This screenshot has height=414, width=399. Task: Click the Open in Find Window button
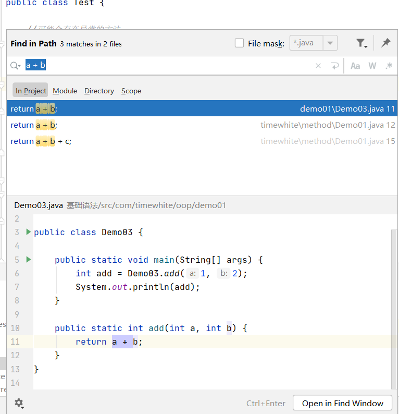tap(342, 403)
